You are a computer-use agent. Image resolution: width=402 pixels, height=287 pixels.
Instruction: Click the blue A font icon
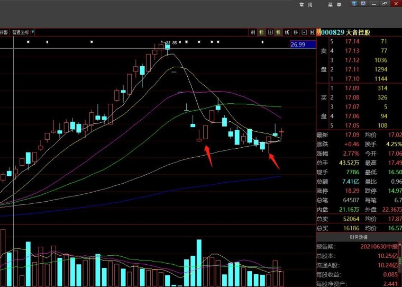(x=363, y=4)
